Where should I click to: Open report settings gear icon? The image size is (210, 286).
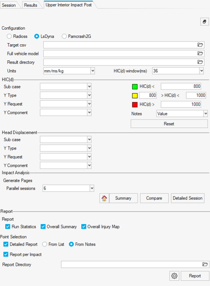(175, 276)
